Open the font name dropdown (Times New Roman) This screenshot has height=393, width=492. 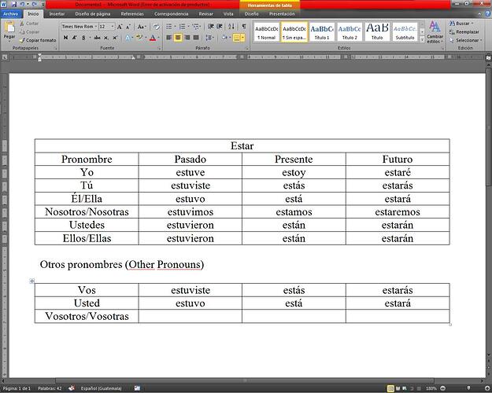pos(96,27)
